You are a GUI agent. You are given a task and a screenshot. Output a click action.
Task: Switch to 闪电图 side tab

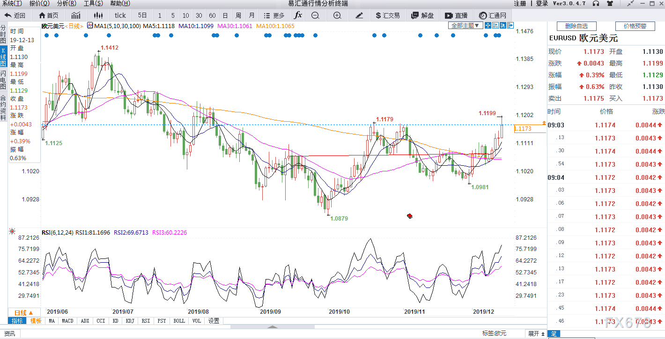[3, 80]
